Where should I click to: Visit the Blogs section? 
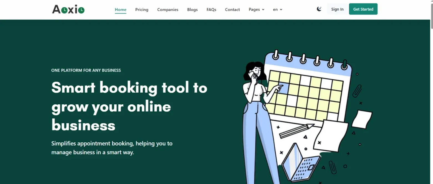[192, 9]
